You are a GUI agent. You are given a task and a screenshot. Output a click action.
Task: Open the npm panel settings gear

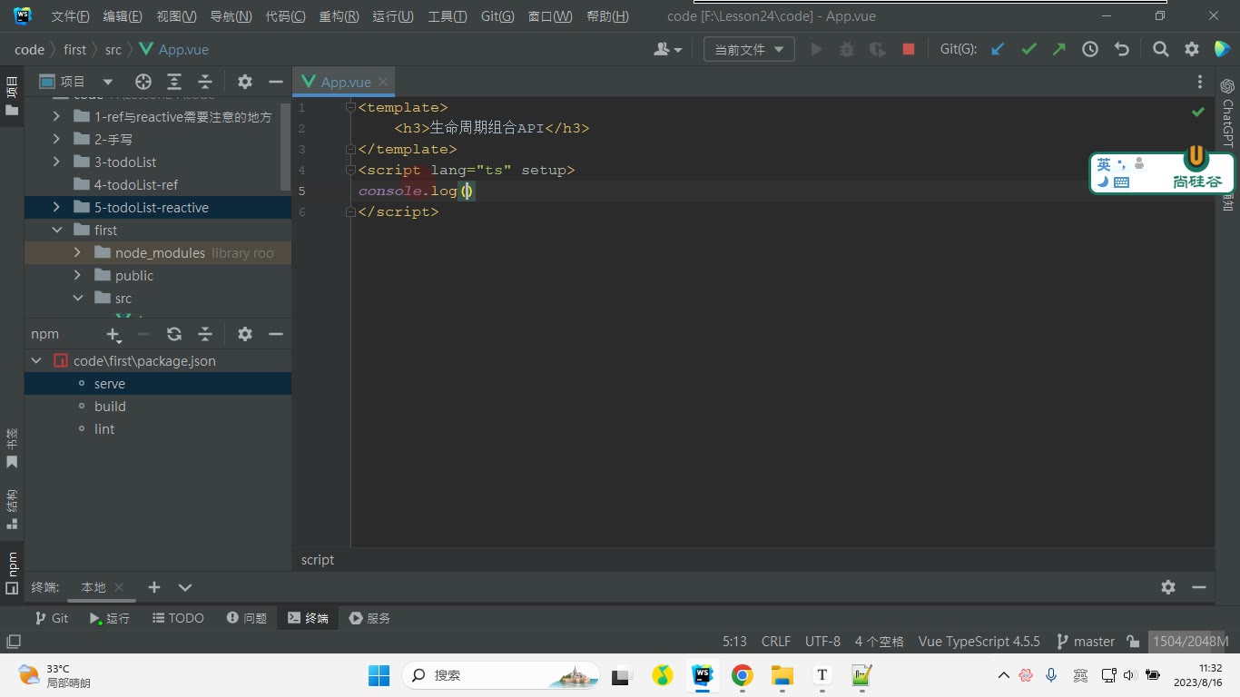tap(245, 334)
